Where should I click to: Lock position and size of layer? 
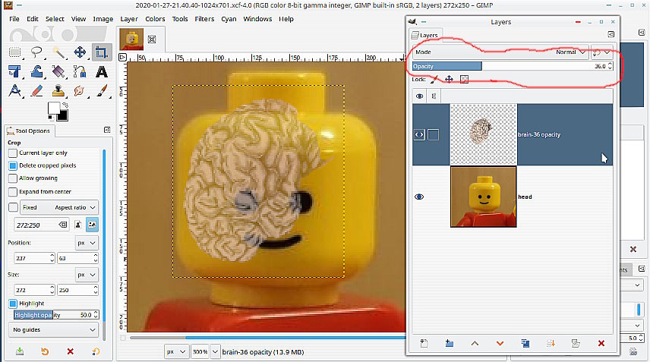(449, 79)
